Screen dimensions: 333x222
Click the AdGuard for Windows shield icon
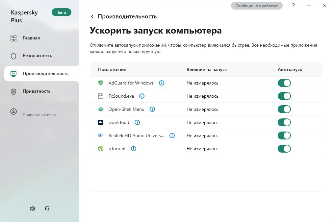coord(101,83)
